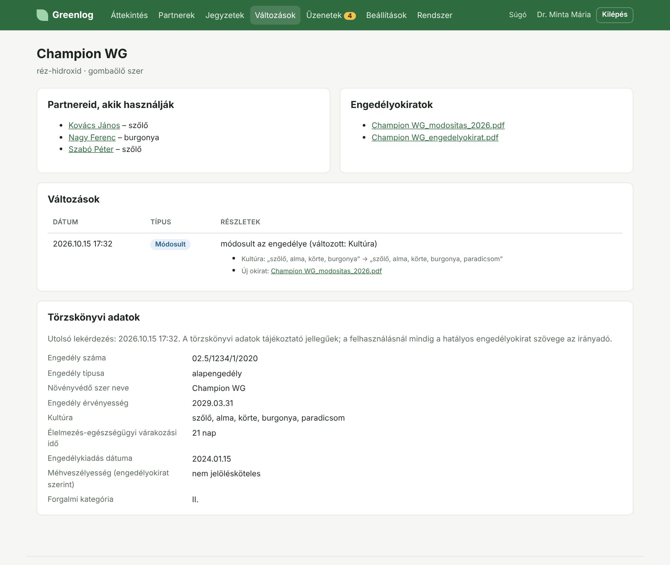The height and width of the screenshot is (565, 670).
Task: Open the Súgó help link
Action: (518, 15)
